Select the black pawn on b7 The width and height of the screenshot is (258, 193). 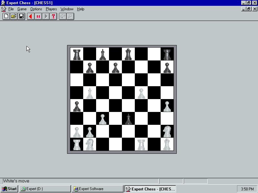tap(90, 67)
